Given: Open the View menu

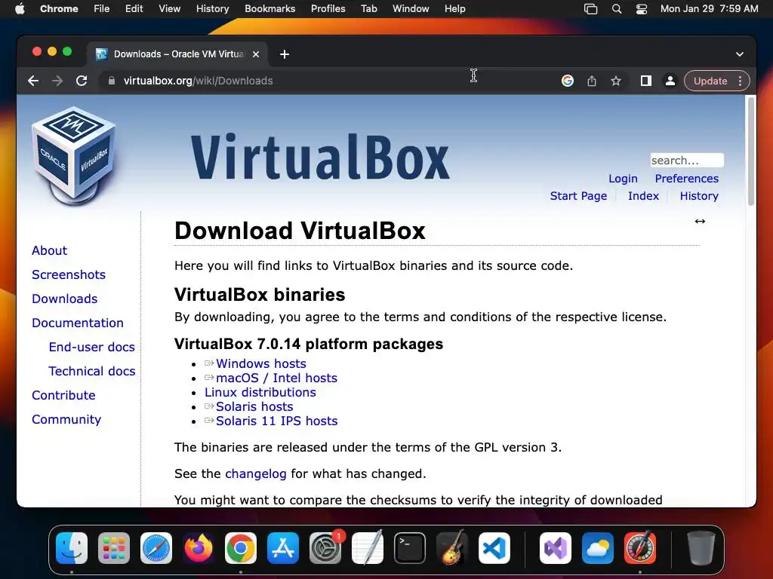Looking at the screenshot, I should (169, 8).
